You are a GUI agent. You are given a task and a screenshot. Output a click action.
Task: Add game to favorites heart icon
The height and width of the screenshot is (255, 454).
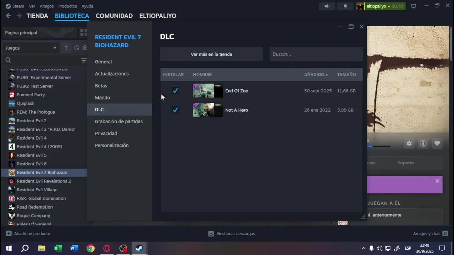[x=437, y=143]
